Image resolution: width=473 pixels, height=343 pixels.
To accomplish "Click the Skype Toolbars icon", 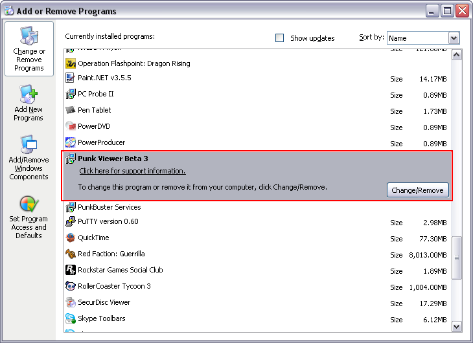I will (x=71, y=318).
